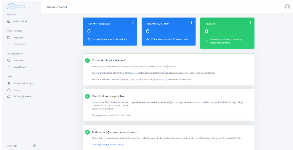293x150 pixels.
Task: Click the plus icon beside Proje Oluştur
Action: 9,44
